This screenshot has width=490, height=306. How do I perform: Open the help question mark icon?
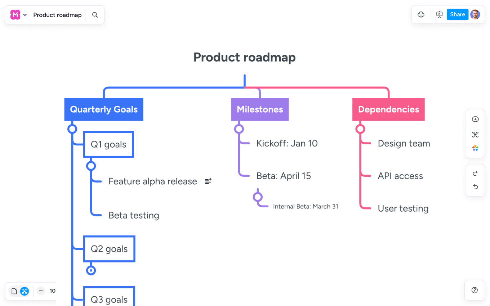pos(475,290)
